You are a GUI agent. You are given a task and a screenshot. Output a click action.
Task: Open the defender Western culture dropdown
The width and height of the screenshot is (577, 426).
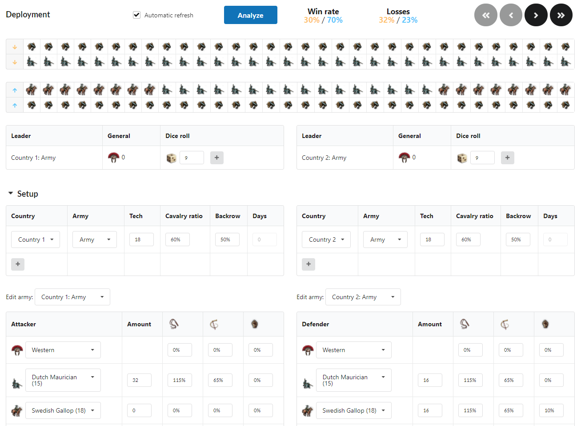[x=353, y=350]
